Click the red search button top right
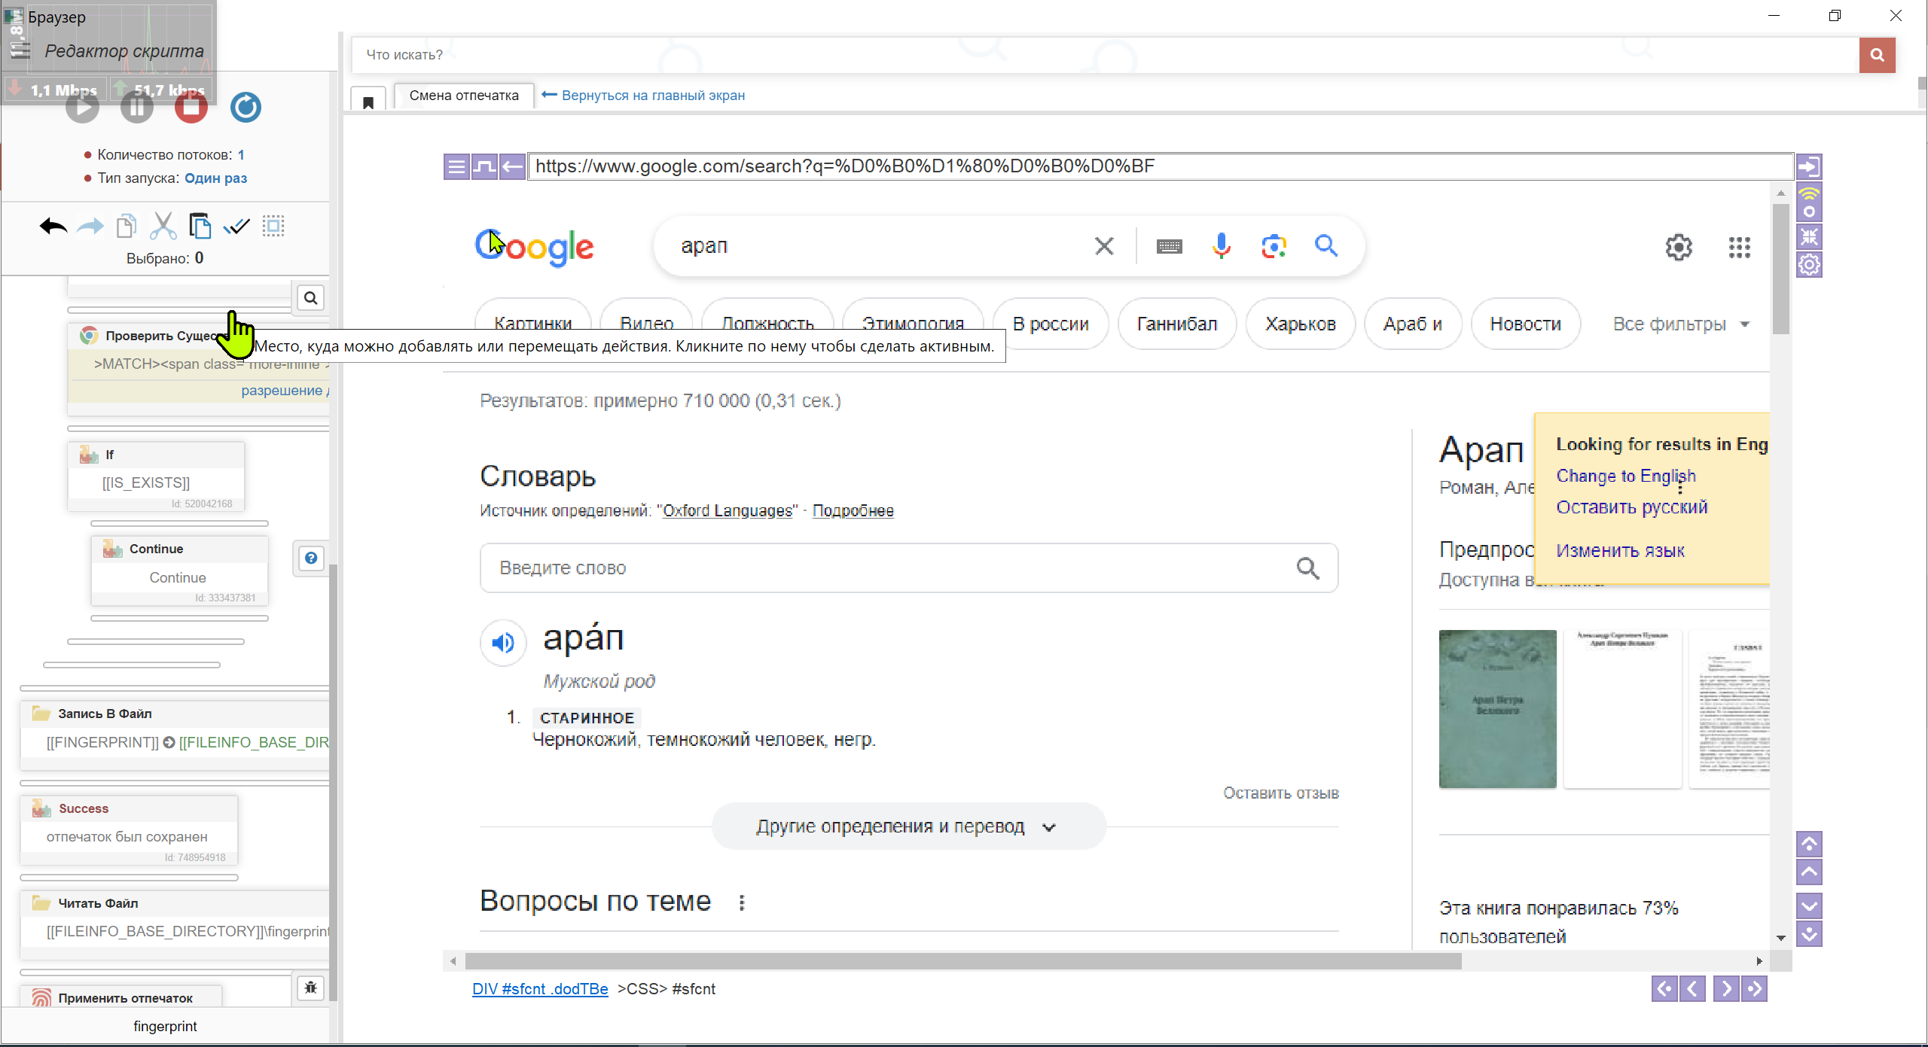 coord(1877,55)
